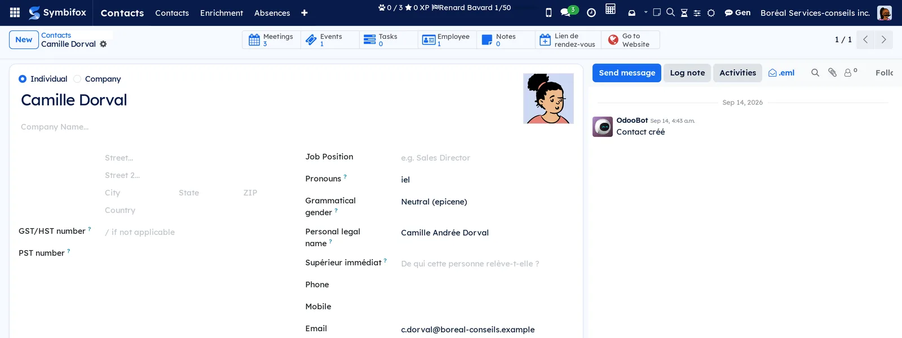This screenshot has width=902, height=338.
Task: Click the Email field value
Action: 468,330
